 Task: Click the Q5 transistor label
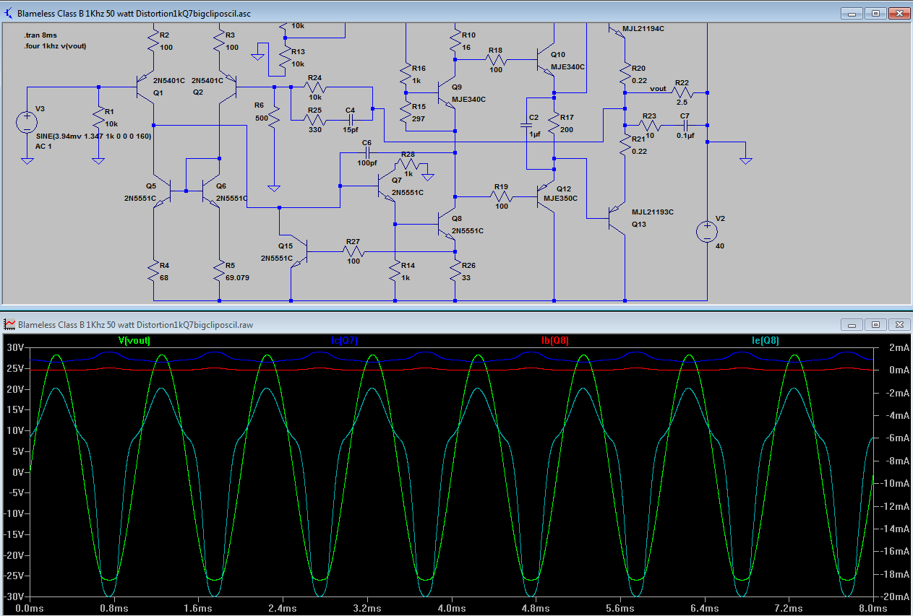(x=150, y=186)
